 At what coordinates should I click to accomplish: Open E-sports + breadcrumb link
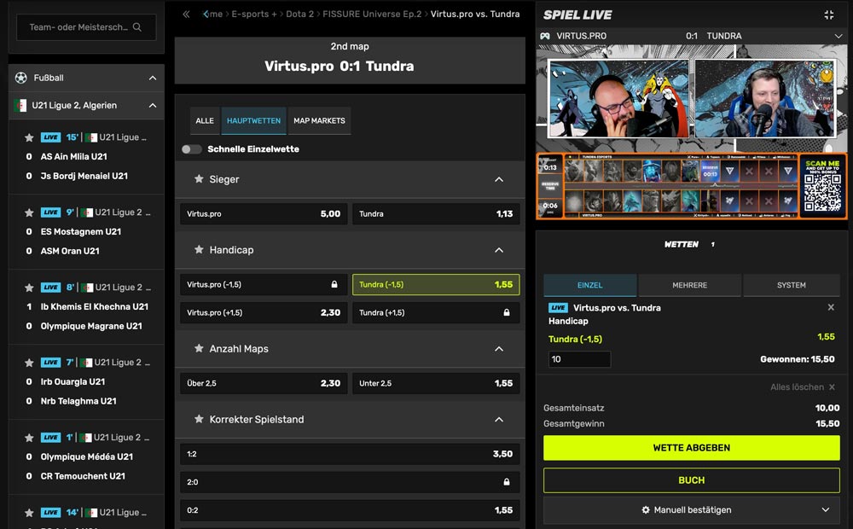(x=254, y=15)
